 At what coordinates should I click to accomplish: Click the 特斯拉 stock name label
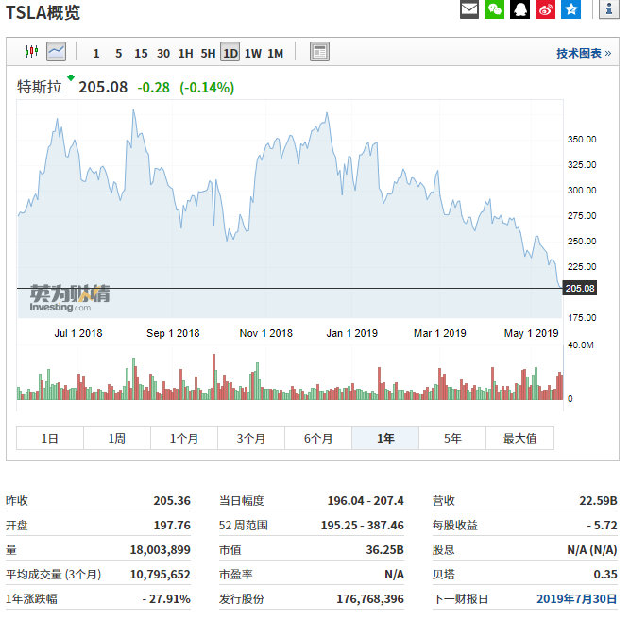(40, 87)
